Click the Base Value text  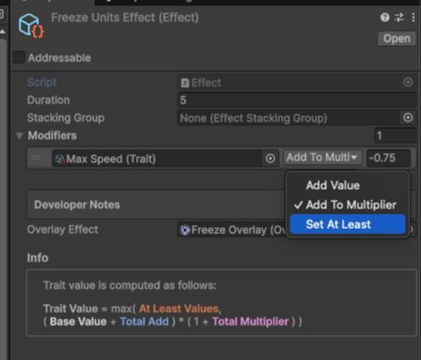tap(78, 322)
